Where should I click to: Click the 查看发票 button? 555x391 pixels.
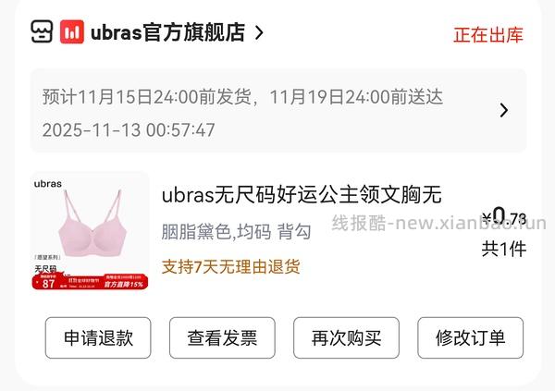click(222, 338)
